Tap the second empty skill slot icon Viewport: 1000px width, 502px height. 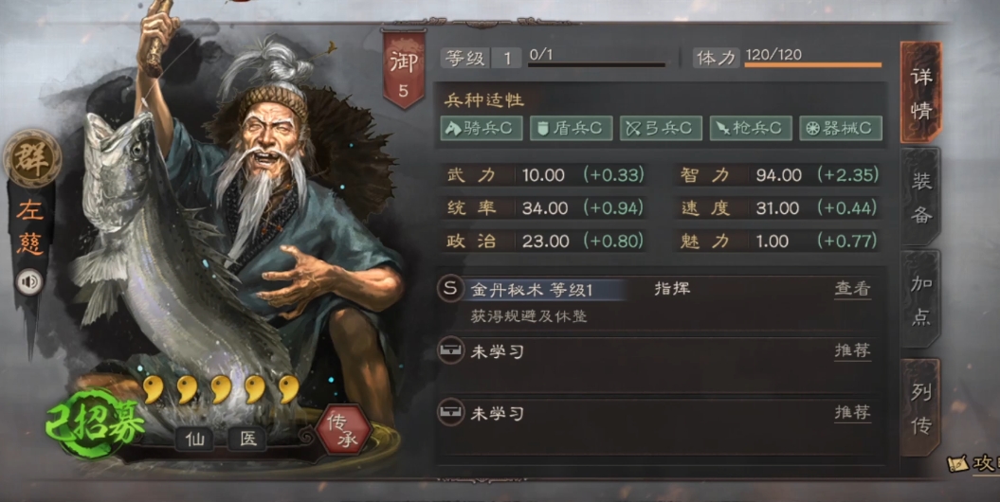click(x=450, y=412)
